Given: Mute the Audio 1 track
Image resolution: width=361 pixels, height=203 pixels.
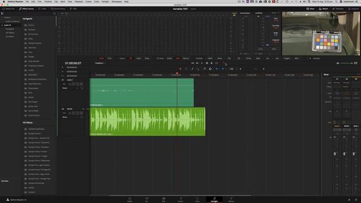Looking at the screenshot, I should pos(81,84).
